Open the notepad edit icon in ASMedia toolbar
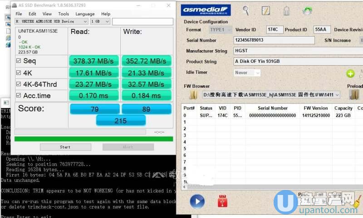Image resolution: width=363 pixels, height=218 pixels. [x=266, y=10]
